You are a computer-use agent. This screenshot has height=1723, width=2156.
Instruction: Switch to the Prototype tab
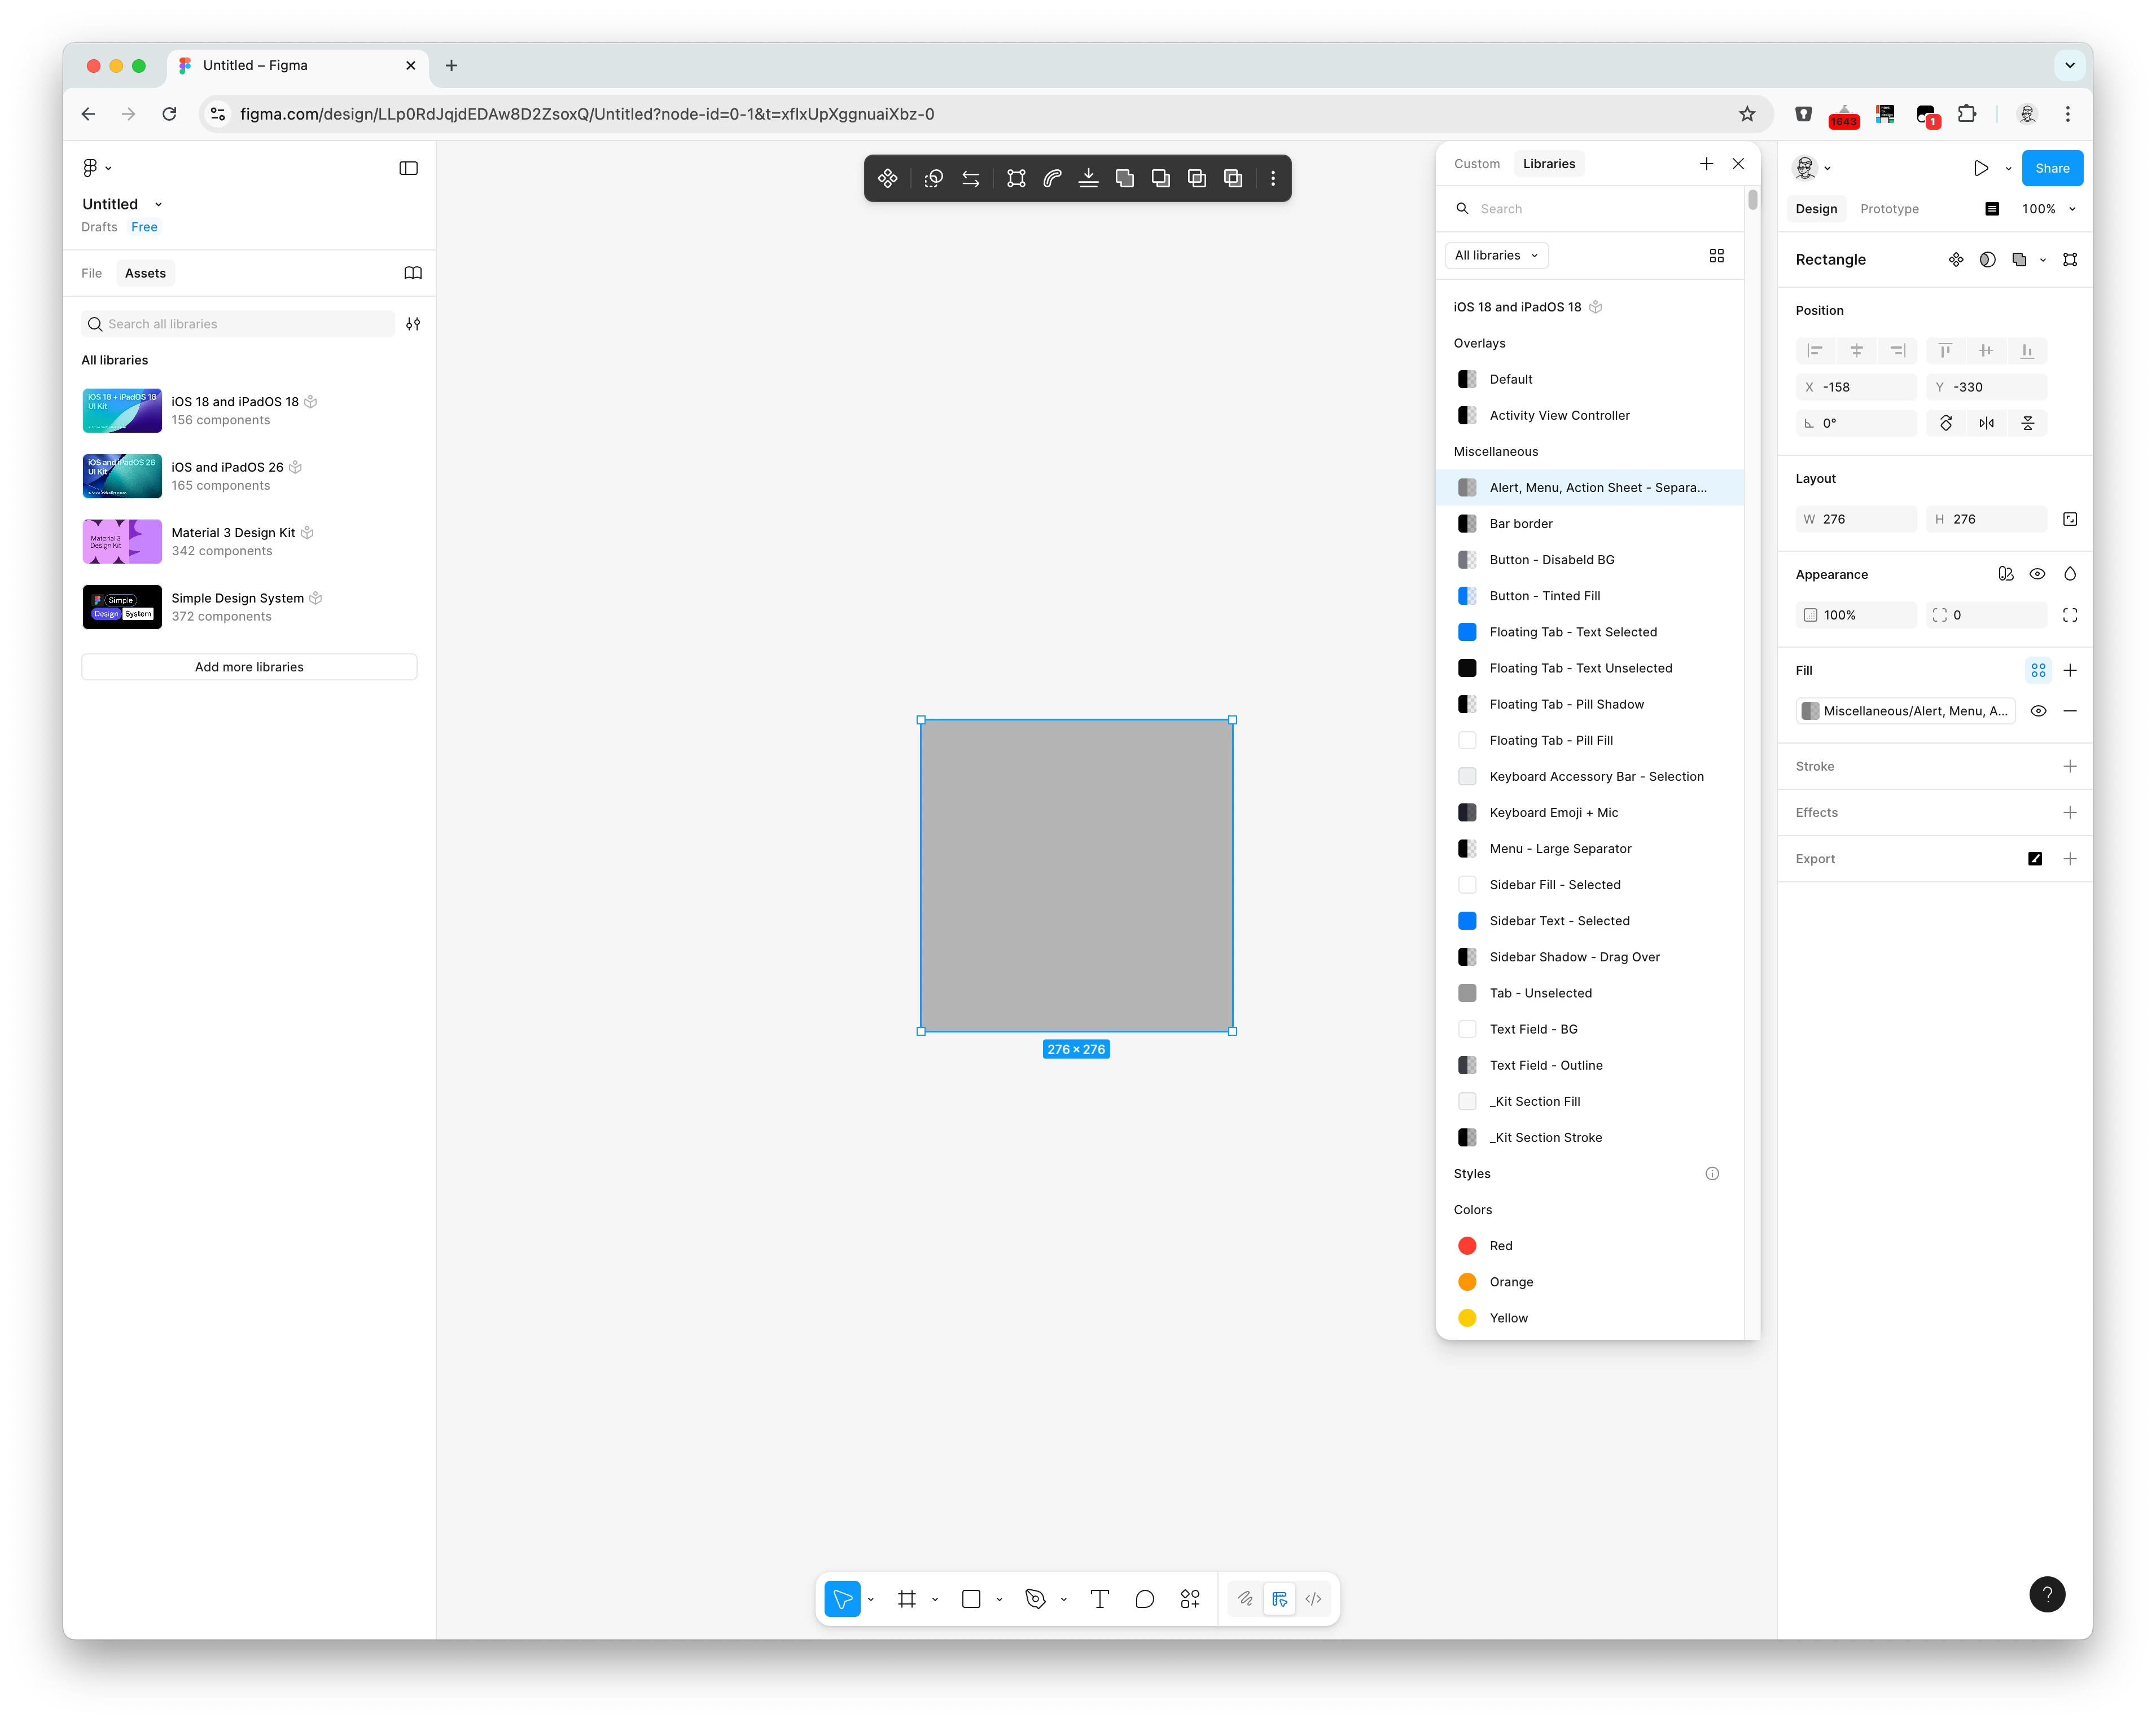(x=1888, y=209)
